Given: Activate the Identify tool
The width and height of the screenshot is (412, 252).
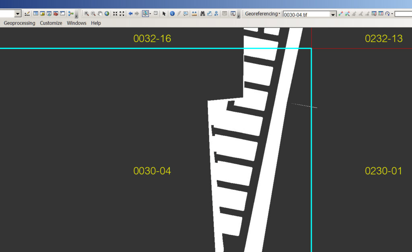Looking at the screenshot, I should point(172,14).
